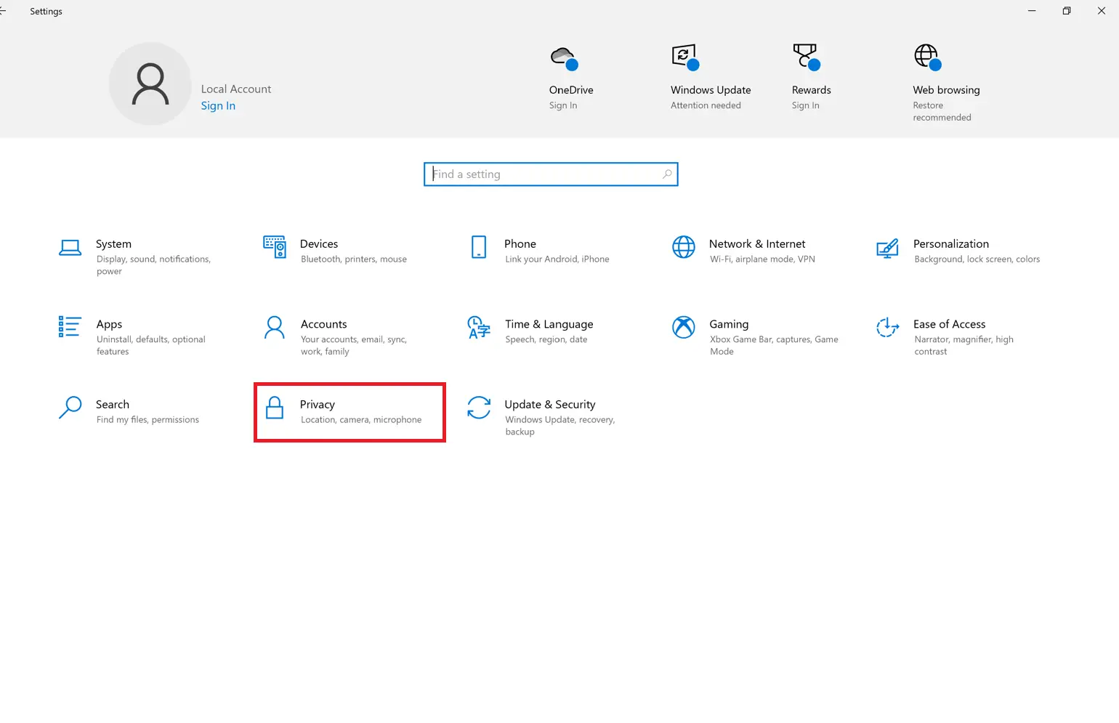This screenshot has width=1119, height=723.
Task: Click the Web browsing globe icon
Action: 928,57
